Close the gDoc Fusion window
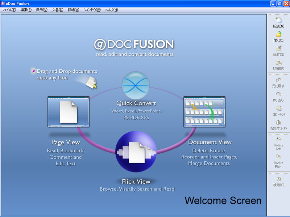Image resolution: width=290 pixels, height=217 pixels. click(286, 4)
